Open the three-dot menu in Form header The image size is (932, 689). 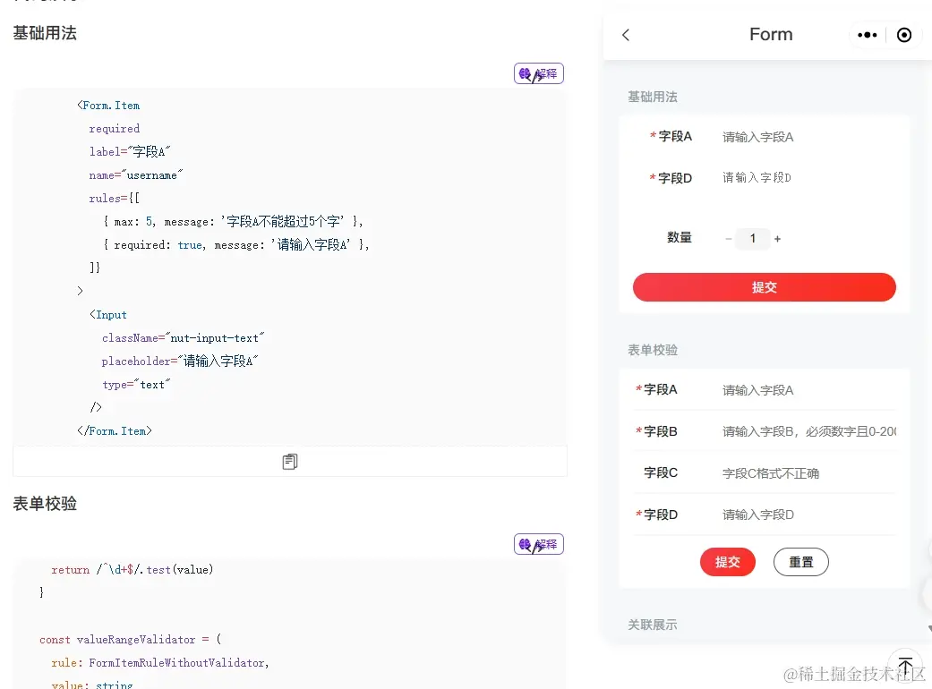(868, 35)
